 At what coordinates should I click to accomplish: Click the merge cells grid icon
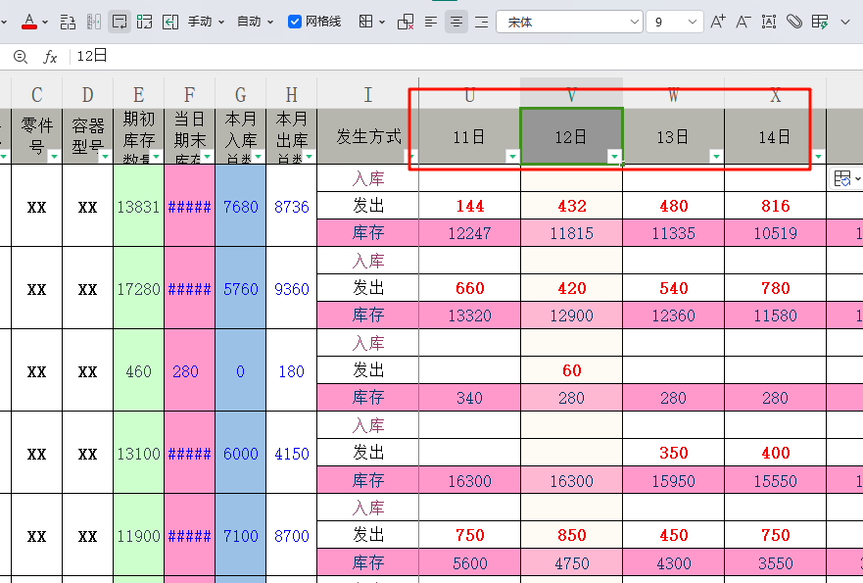point(144,22)
